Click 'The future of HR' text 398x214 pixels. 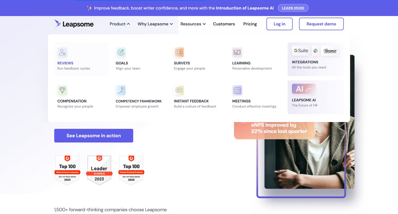click(305, 105)
